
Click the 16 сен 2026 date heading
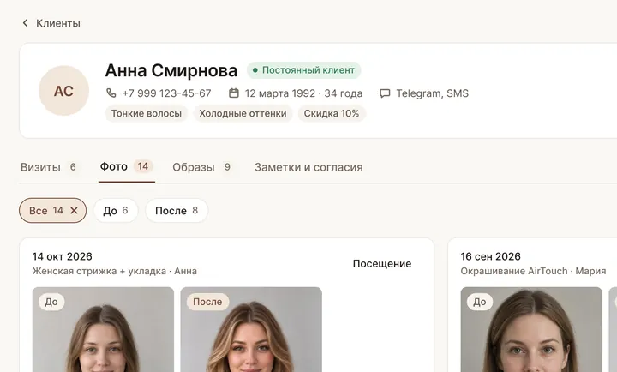pyautogui.click(x=491, y=256)
